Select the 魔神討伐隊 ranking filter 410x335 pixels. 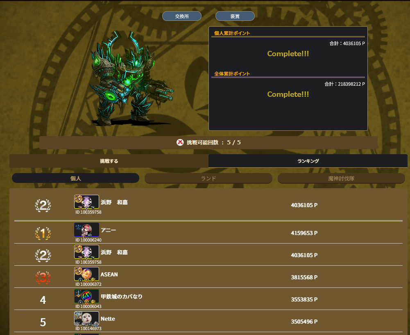coord(341,178)
